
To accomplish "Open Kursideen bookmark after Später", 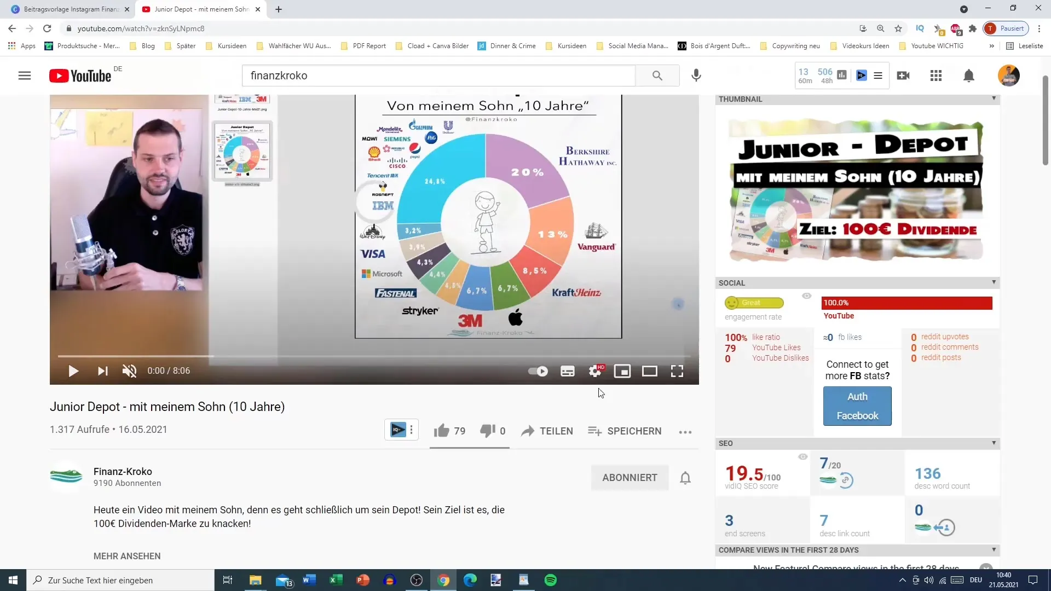I will [x=226, y=46].
